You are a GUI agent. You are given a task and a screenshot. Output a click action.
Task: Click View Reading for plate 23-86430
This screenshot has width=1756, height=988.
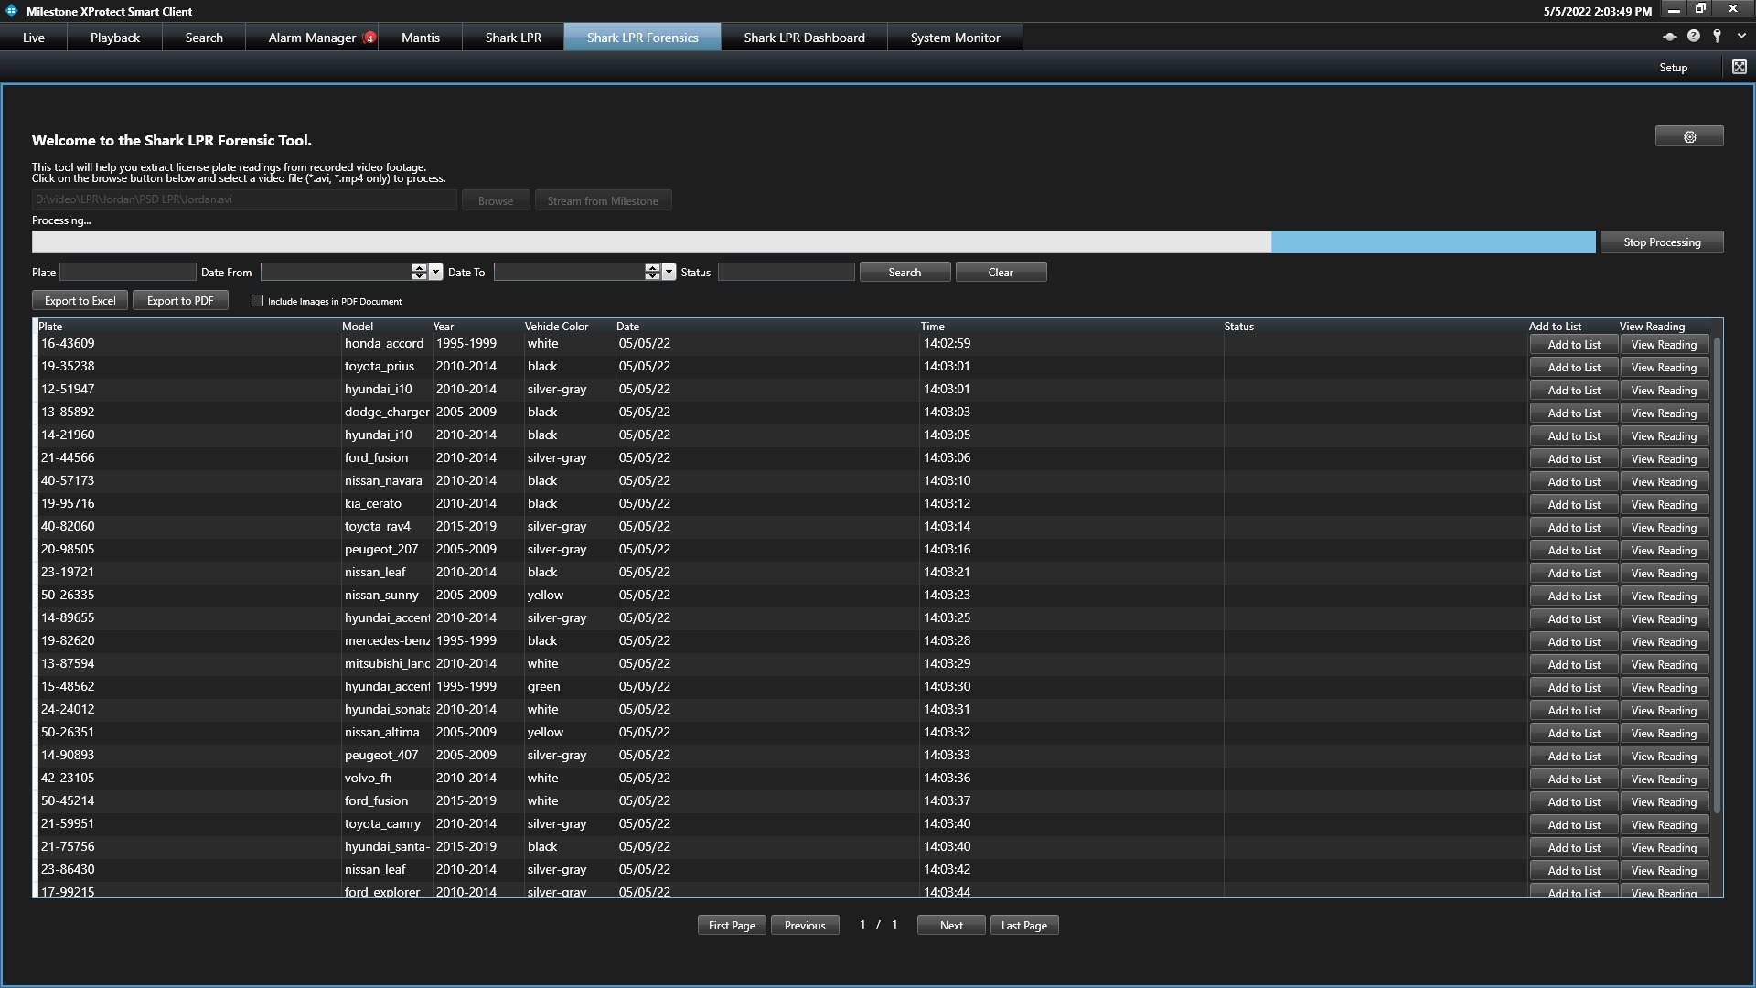1664,871
